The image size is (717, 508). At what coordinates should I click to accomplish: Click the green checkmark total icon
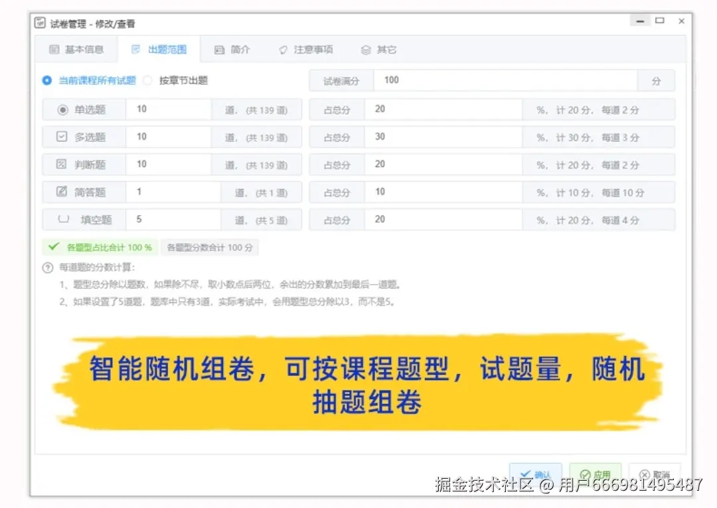(x=54, y=247)
